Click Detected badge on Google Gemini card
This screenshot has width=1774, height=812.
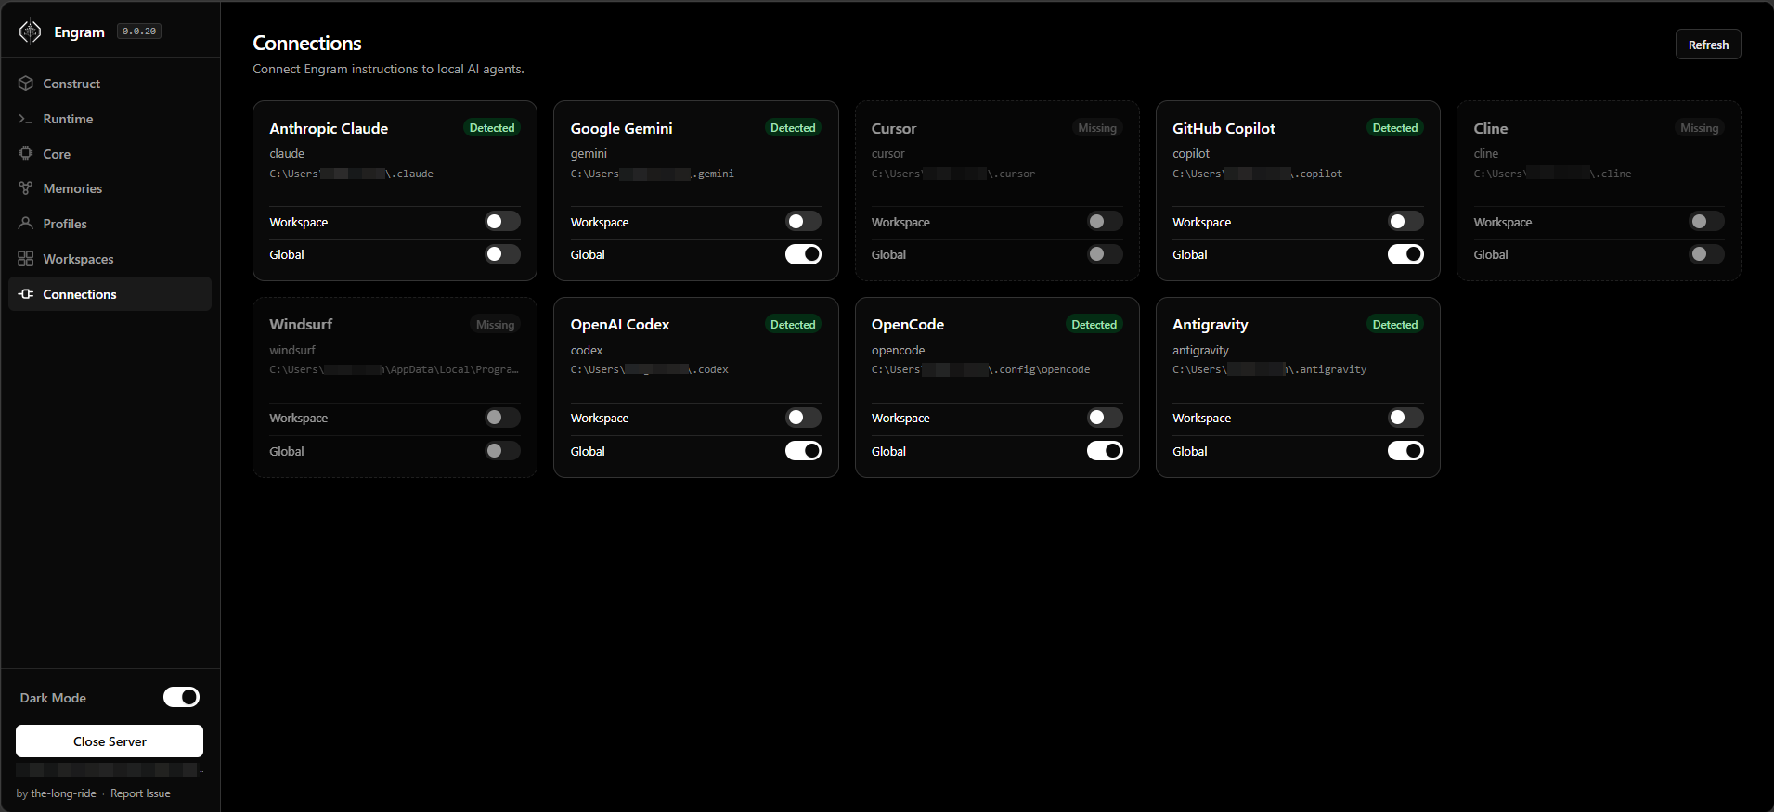click(x=793, y=128)
